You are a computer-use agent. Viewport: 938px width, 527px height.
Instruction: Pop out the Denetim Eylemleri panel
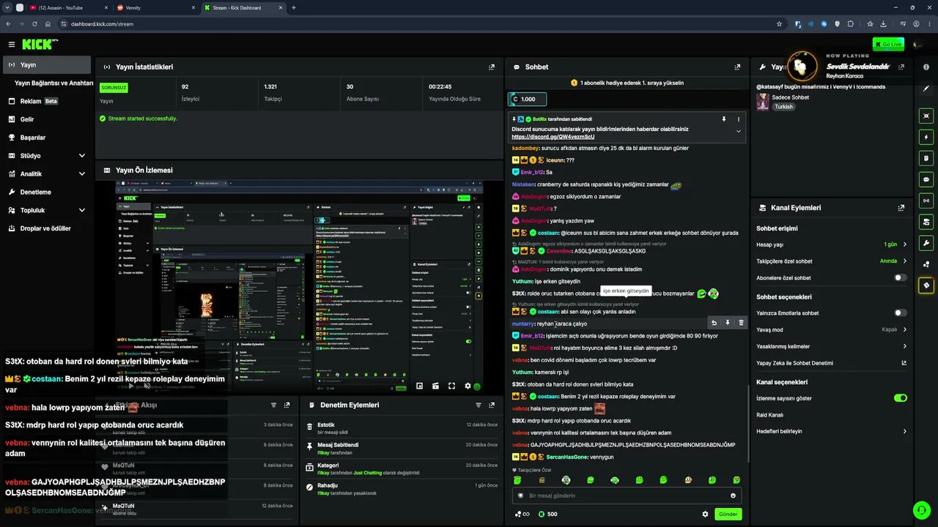click(492, 405)
